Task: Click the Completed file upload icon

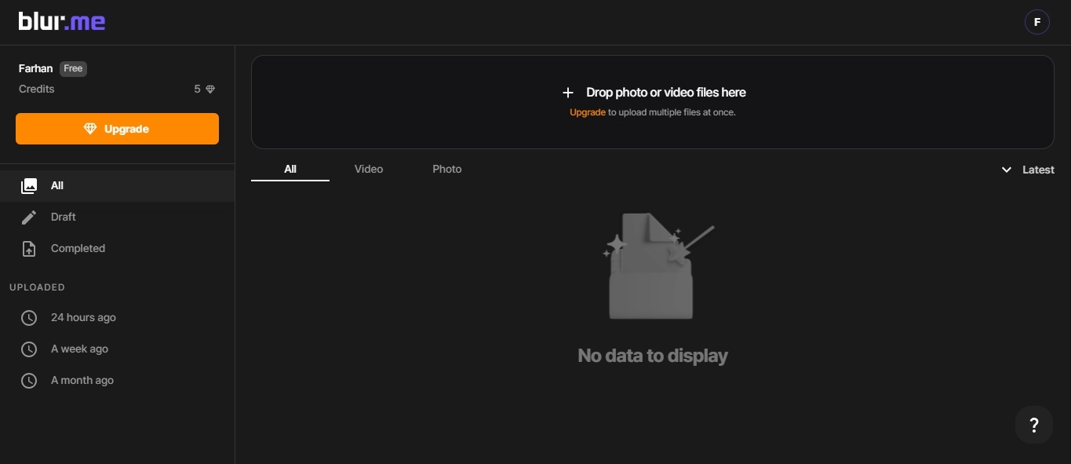Action: [29, 249]
